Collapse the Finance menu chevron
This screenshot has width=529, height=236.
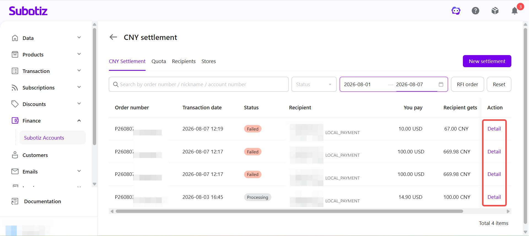coord(79,121)
